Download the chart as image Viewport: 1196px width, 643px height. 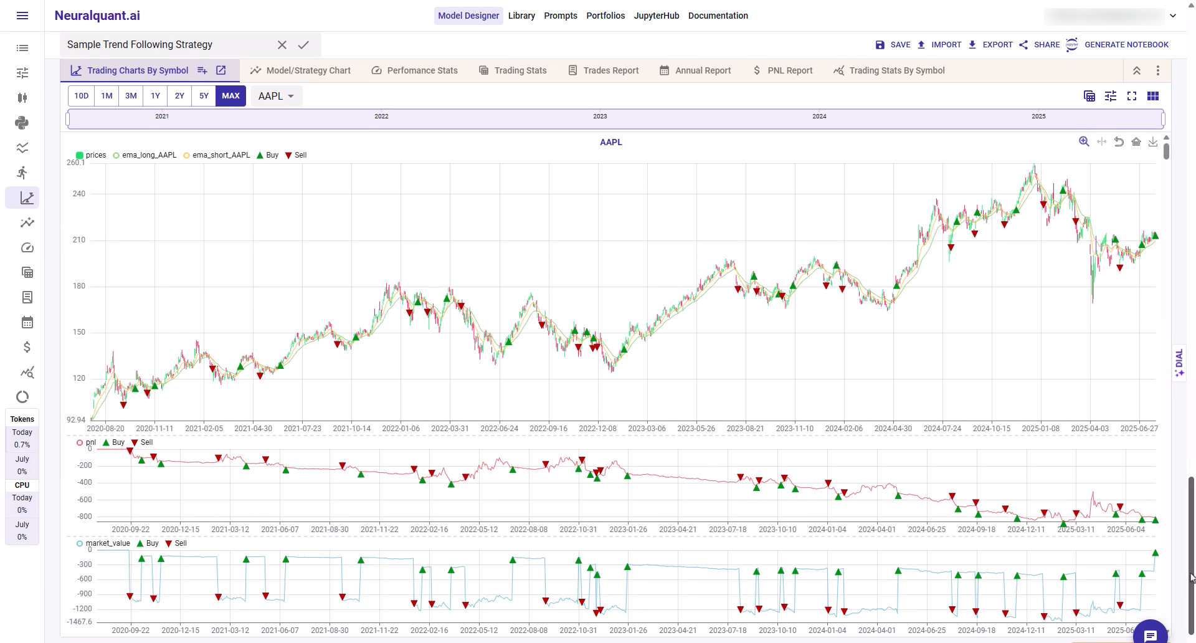tap(1153, 142)
